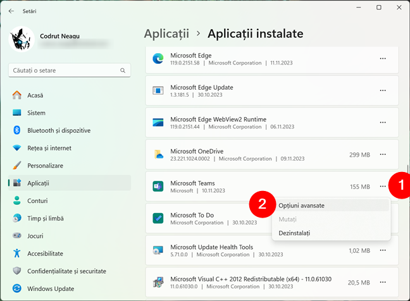Viewport: 410px width, 301px height.
Task: Click the Microsoft To Do icon
Action: point(158,218)
